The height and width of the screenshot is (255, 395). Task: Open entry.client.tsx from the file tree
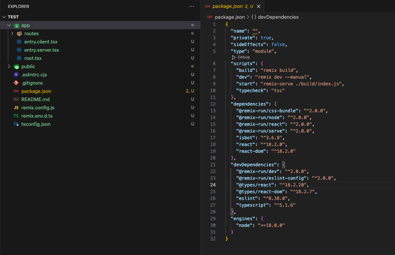(x=41, y=42)
